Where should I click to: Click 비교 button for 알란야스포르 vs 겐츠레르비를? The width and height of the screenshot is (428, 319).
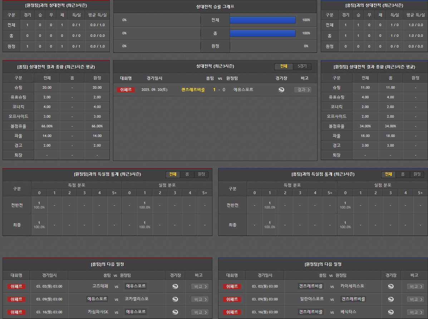point(415,299)
